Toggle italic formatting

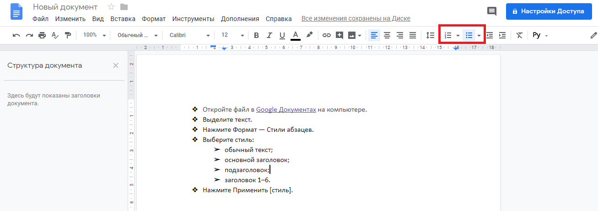[x=269, y=35]
